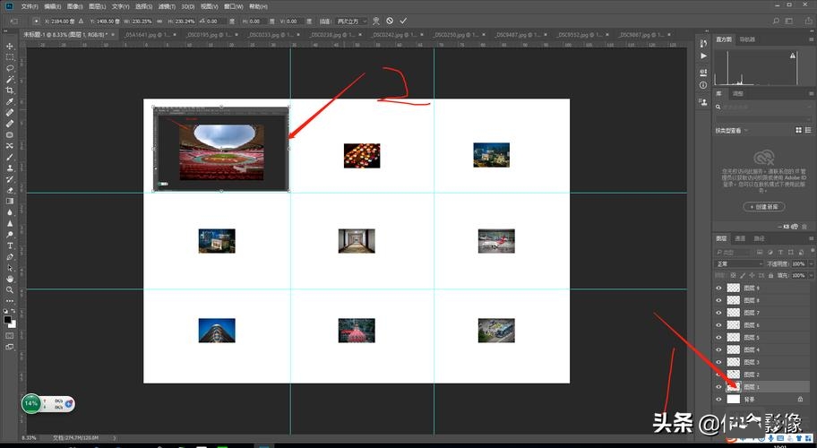Open the interpolation dropdown showing 两次立方
Viewport: 817px width, 448px height.
tap(351, 20)
